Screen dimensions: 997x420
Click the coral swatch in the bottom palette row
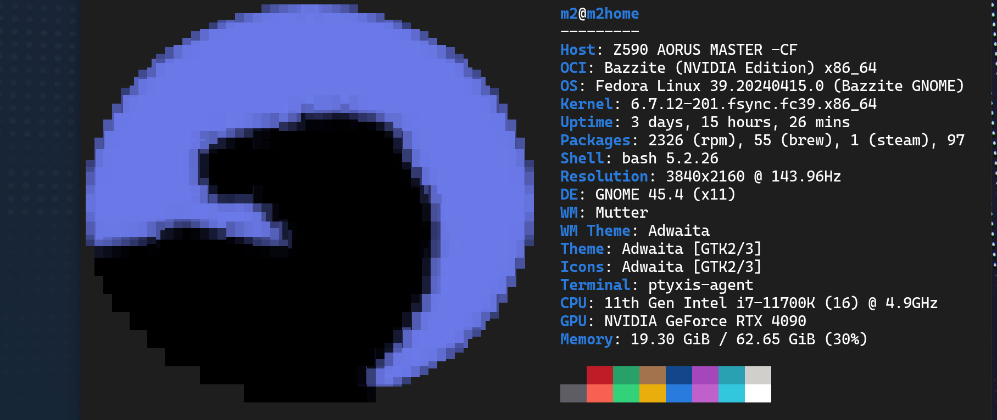[x=600, y=394]
